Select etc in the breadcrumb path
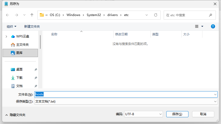 [126, 15]
